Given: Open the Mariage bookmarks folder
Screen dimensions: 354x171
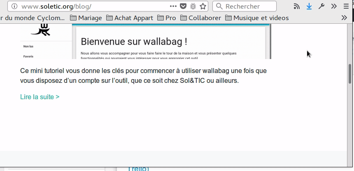Looking at the screenshot, I should click(86, 18).
